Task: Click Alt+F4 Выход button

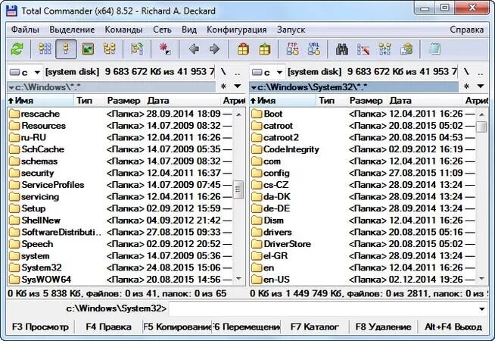Action: pos(453,327)
